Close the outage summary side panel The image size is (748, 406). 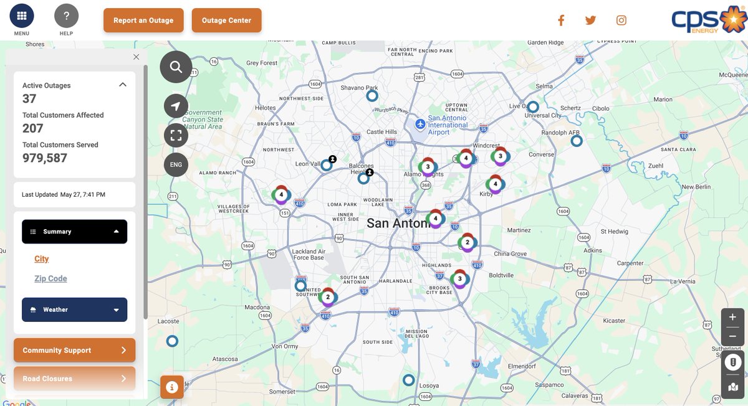coord(137,57)
